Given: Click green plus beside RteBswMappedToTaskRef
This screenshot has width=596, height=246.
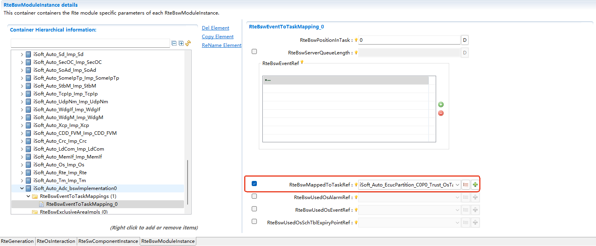Looking at the screenshot, I should (475, 184).
